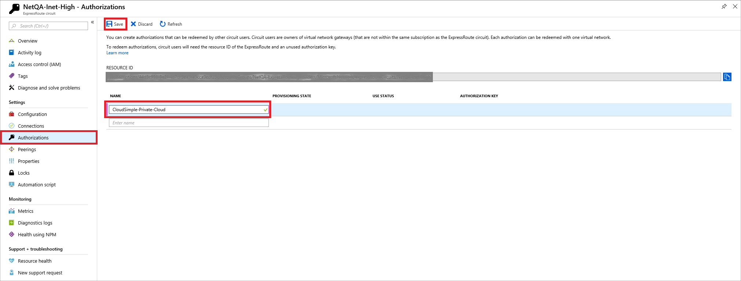Screen dimensions: 741x281
Task: Click the empty Enter name field
Action: click(x=189, y=123)
